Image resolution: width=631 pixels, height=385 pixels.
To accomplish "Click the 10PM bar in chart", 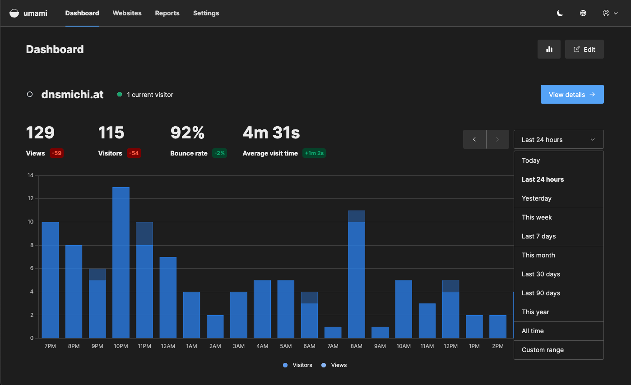I will 121,262.
